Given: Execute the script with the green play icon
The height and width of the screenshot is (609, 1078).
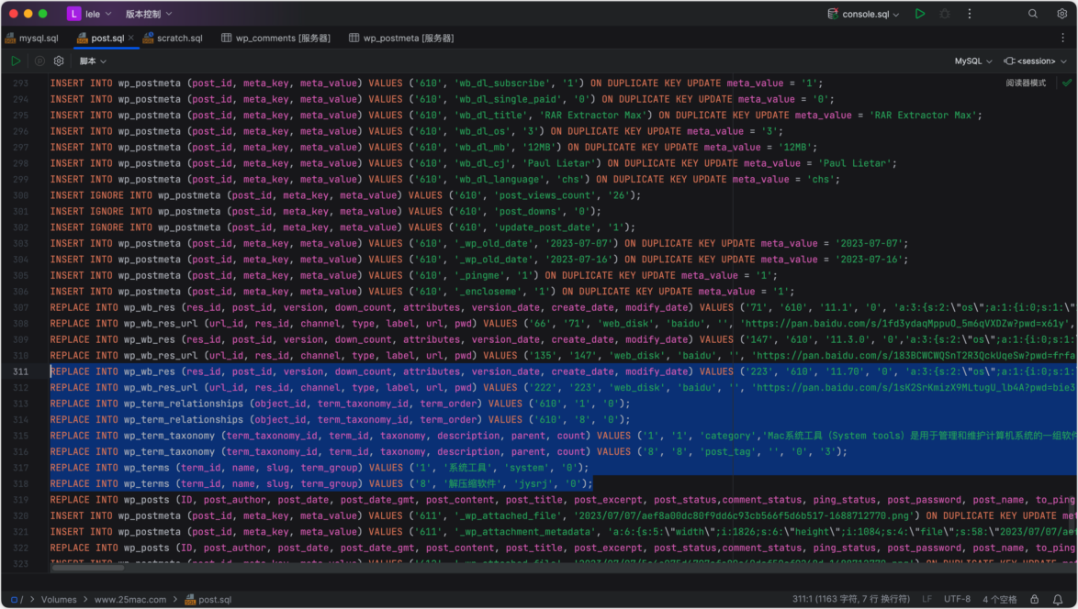Looking at the screenshot, I should click(15, 61).
